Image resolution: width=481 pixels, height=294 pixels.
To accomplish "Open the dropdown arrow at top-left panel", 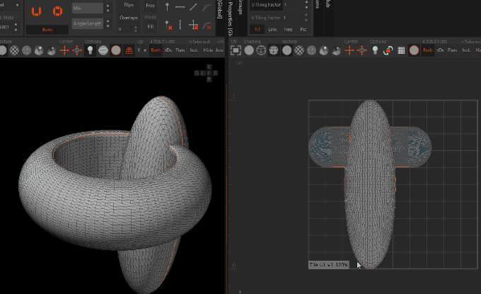I will click(17, 5).
